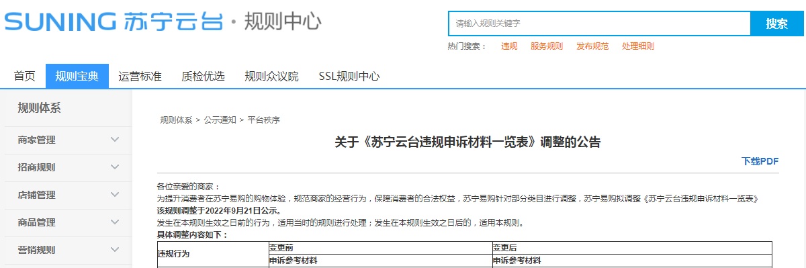Switch to the 运营标准 tab
Screen dimensions: 806x268
(140, 76)
